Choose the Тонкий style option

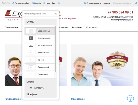point(40,60)
